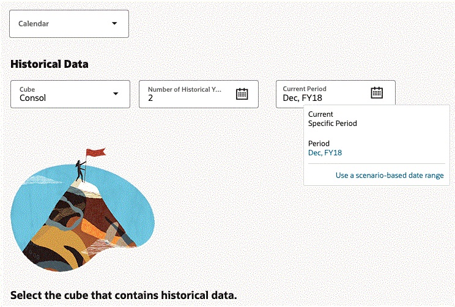Select Specific Period text in popup
The image size is (455, 307).
click(x=332, y=124)
